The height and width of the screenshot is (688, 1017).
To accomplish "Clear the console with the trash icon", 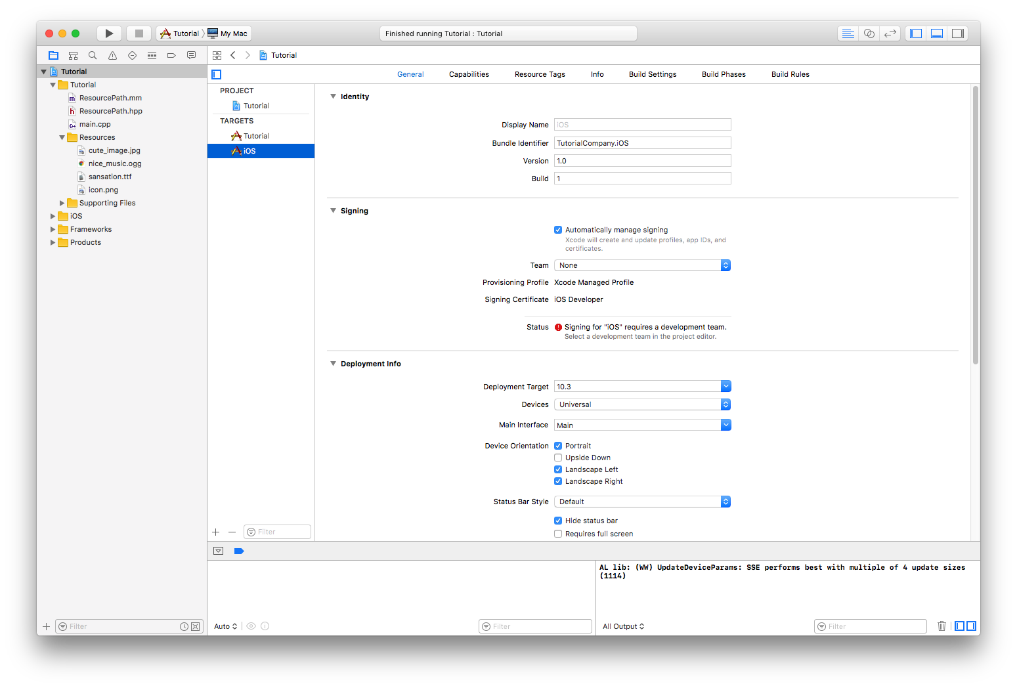I will [x=941, y=626].
